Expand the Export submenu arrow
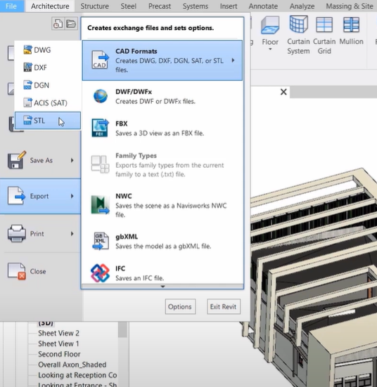This screenshot has width=377, height=387. coord(72,196)
